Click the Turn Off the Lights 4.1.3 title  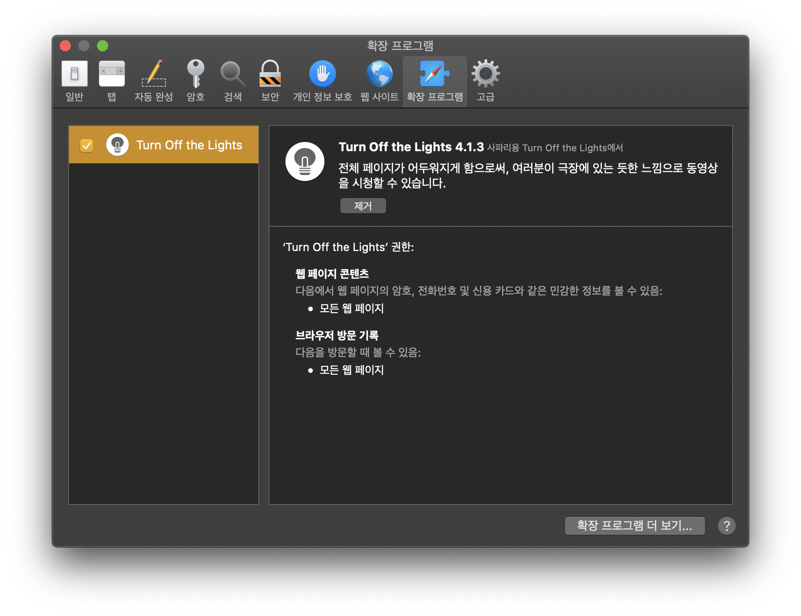pos(411,147)
